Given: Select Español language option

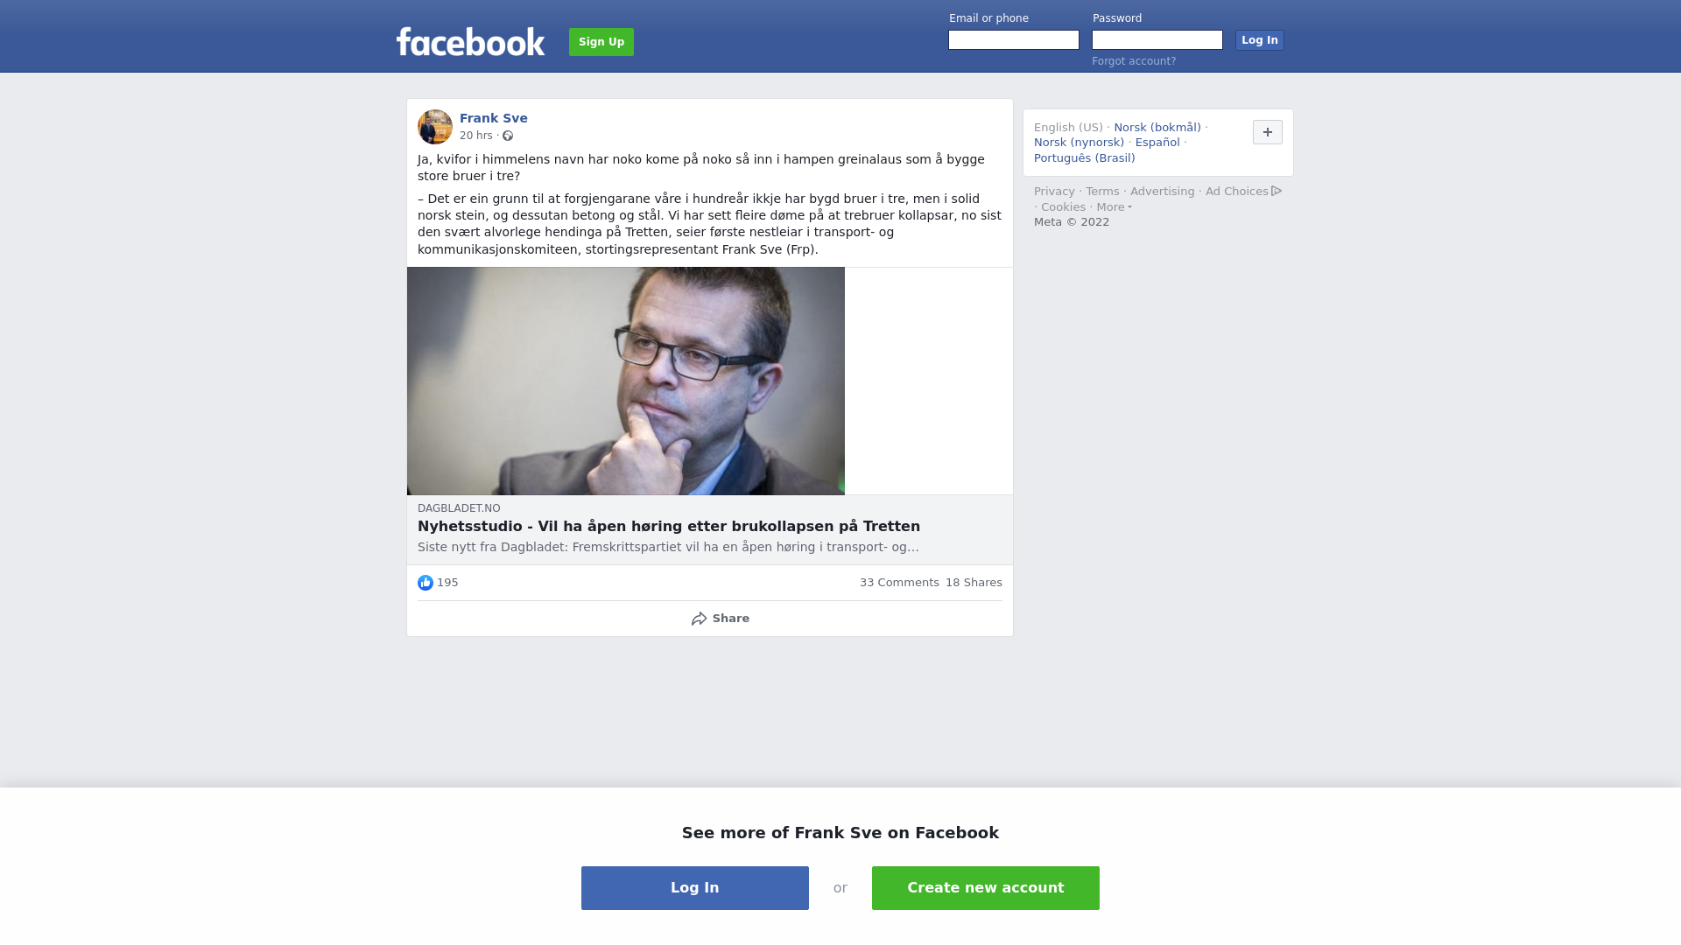Looking at the screenshot, I should (x=1157, y=143).
